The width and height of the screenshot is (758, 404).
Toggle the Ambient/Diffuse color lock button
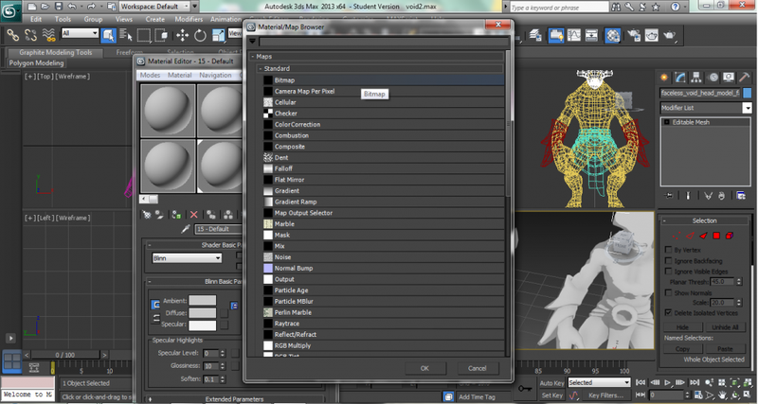pyautogui.click(x=155, y=304)
